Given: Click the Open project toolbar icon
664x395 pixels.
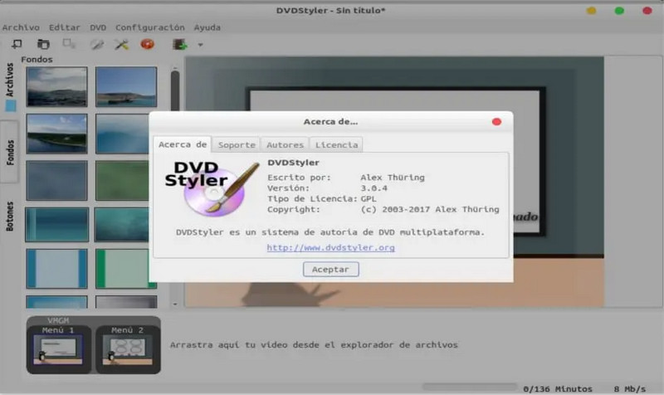Looking at the screenshot, I should [43, 44].
